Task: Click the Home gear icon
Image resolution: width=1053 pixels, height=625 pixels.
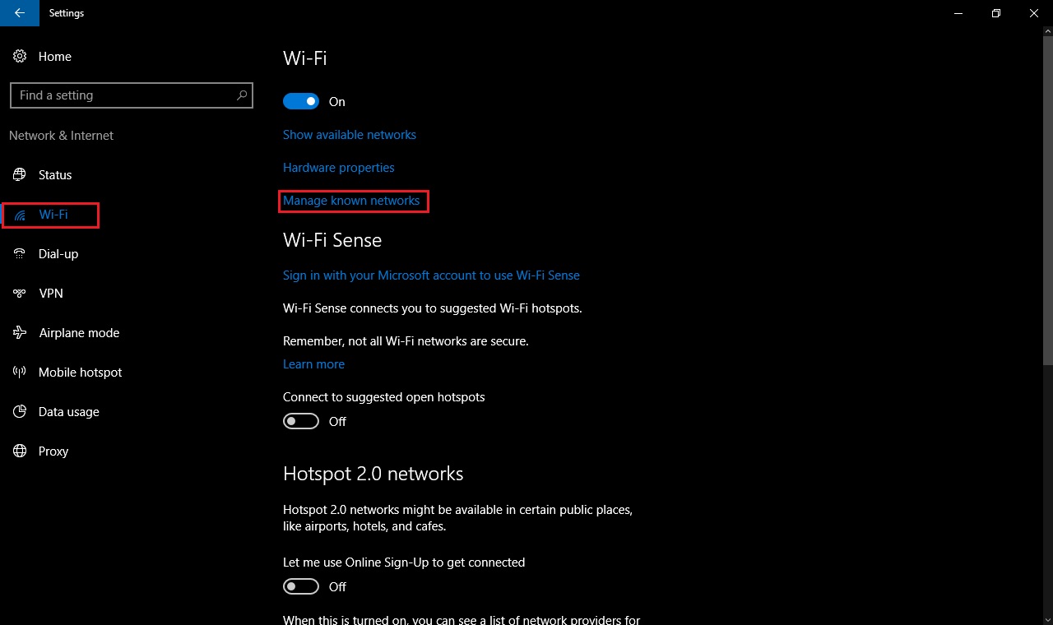Action: coord(20,56)
